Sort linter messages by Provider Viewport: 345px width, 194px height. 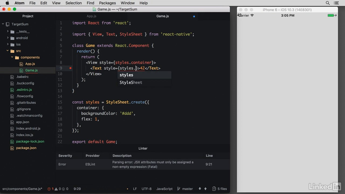[92, 155]
